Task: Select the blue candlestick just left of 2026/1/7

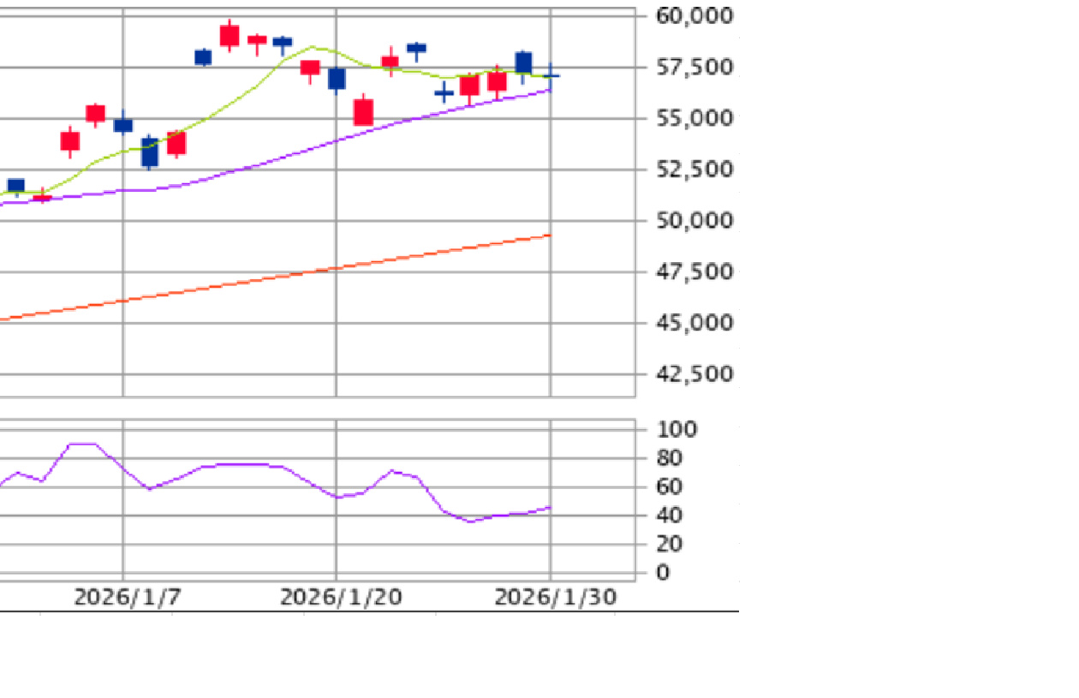Action: 123,125
